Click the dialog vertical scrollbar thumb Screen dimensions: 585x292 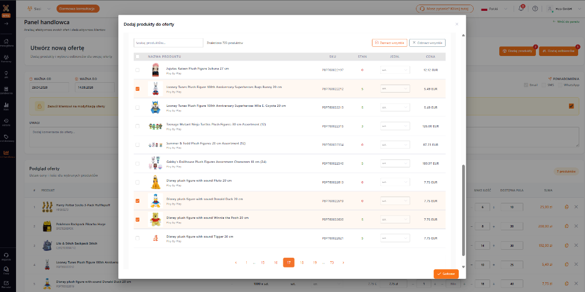click(464, 210)
